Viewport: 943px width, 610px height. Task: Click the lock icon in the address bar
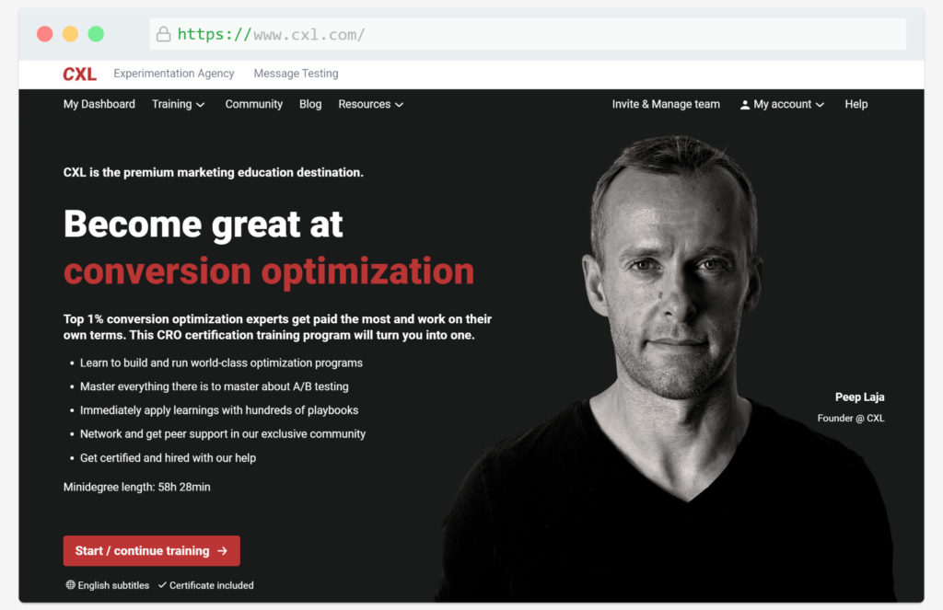point(164,34)
